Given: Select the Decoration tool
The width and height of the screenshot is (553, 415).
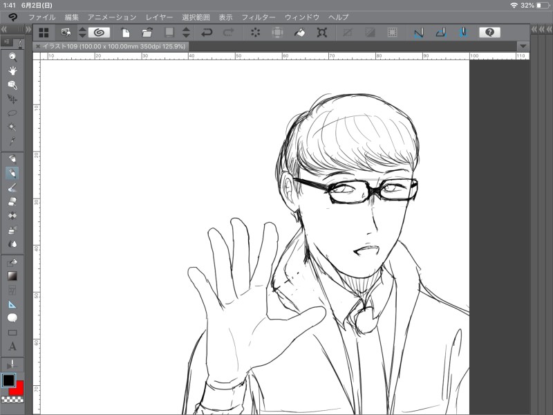Looking at the screenshot, I should tap(12, 216).
